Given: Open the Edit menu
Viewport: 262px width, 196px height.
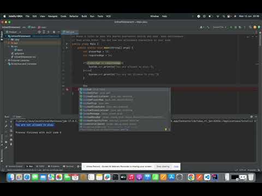Looking at the screenshot, I should 34,16.
